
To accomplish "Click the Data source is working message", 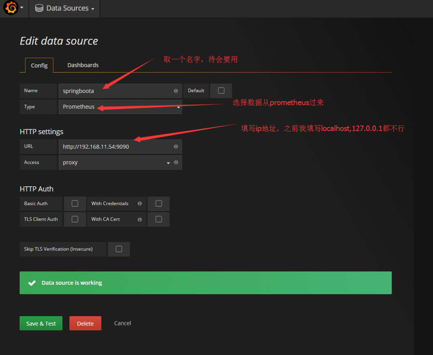I will 72,282.
